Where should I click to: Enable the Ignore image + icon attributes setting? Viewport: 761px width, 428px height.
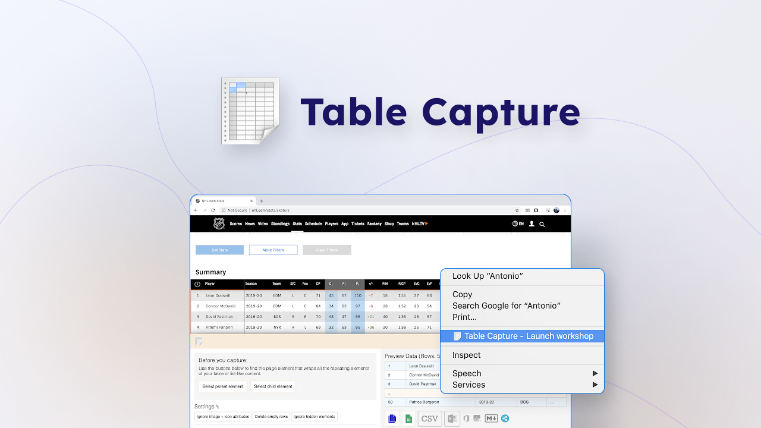tap(222, 417)
